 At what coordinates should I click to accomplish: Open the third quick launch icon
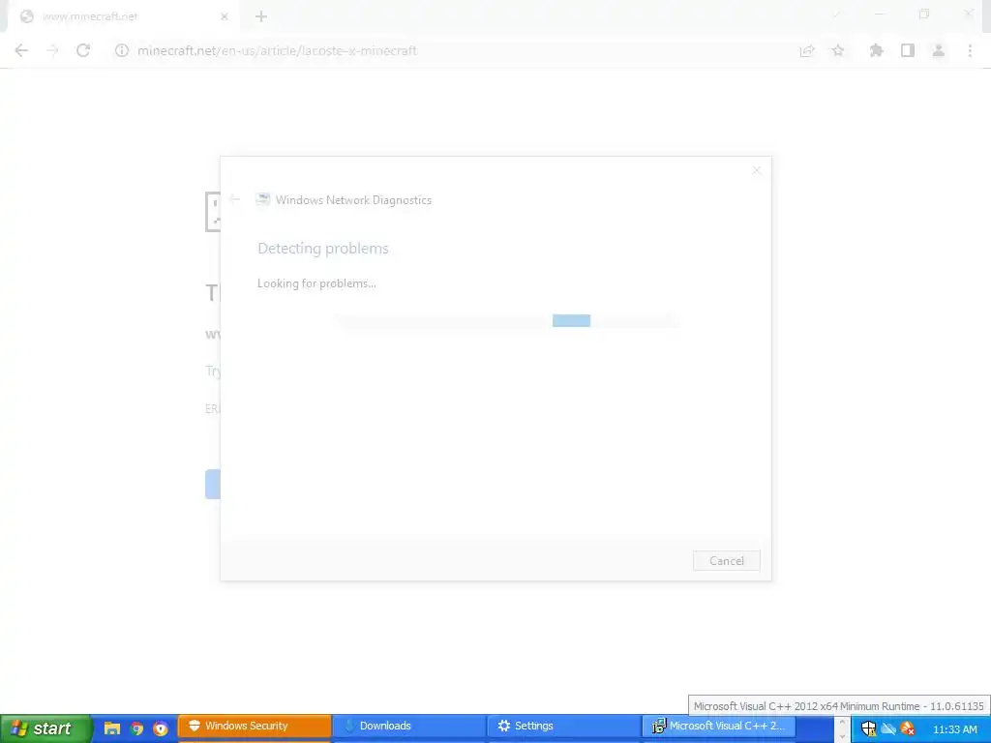pos(161,728)
